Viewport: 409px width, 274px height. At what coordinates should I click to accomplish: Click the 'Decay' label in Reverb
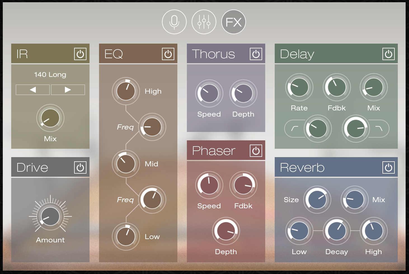point(337,252)
